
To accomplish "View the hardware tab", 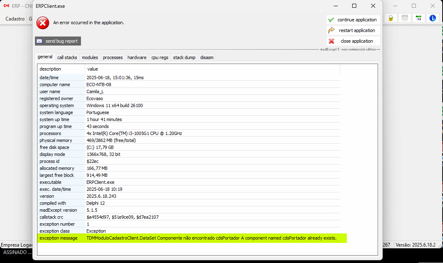I will pos(137,57).
